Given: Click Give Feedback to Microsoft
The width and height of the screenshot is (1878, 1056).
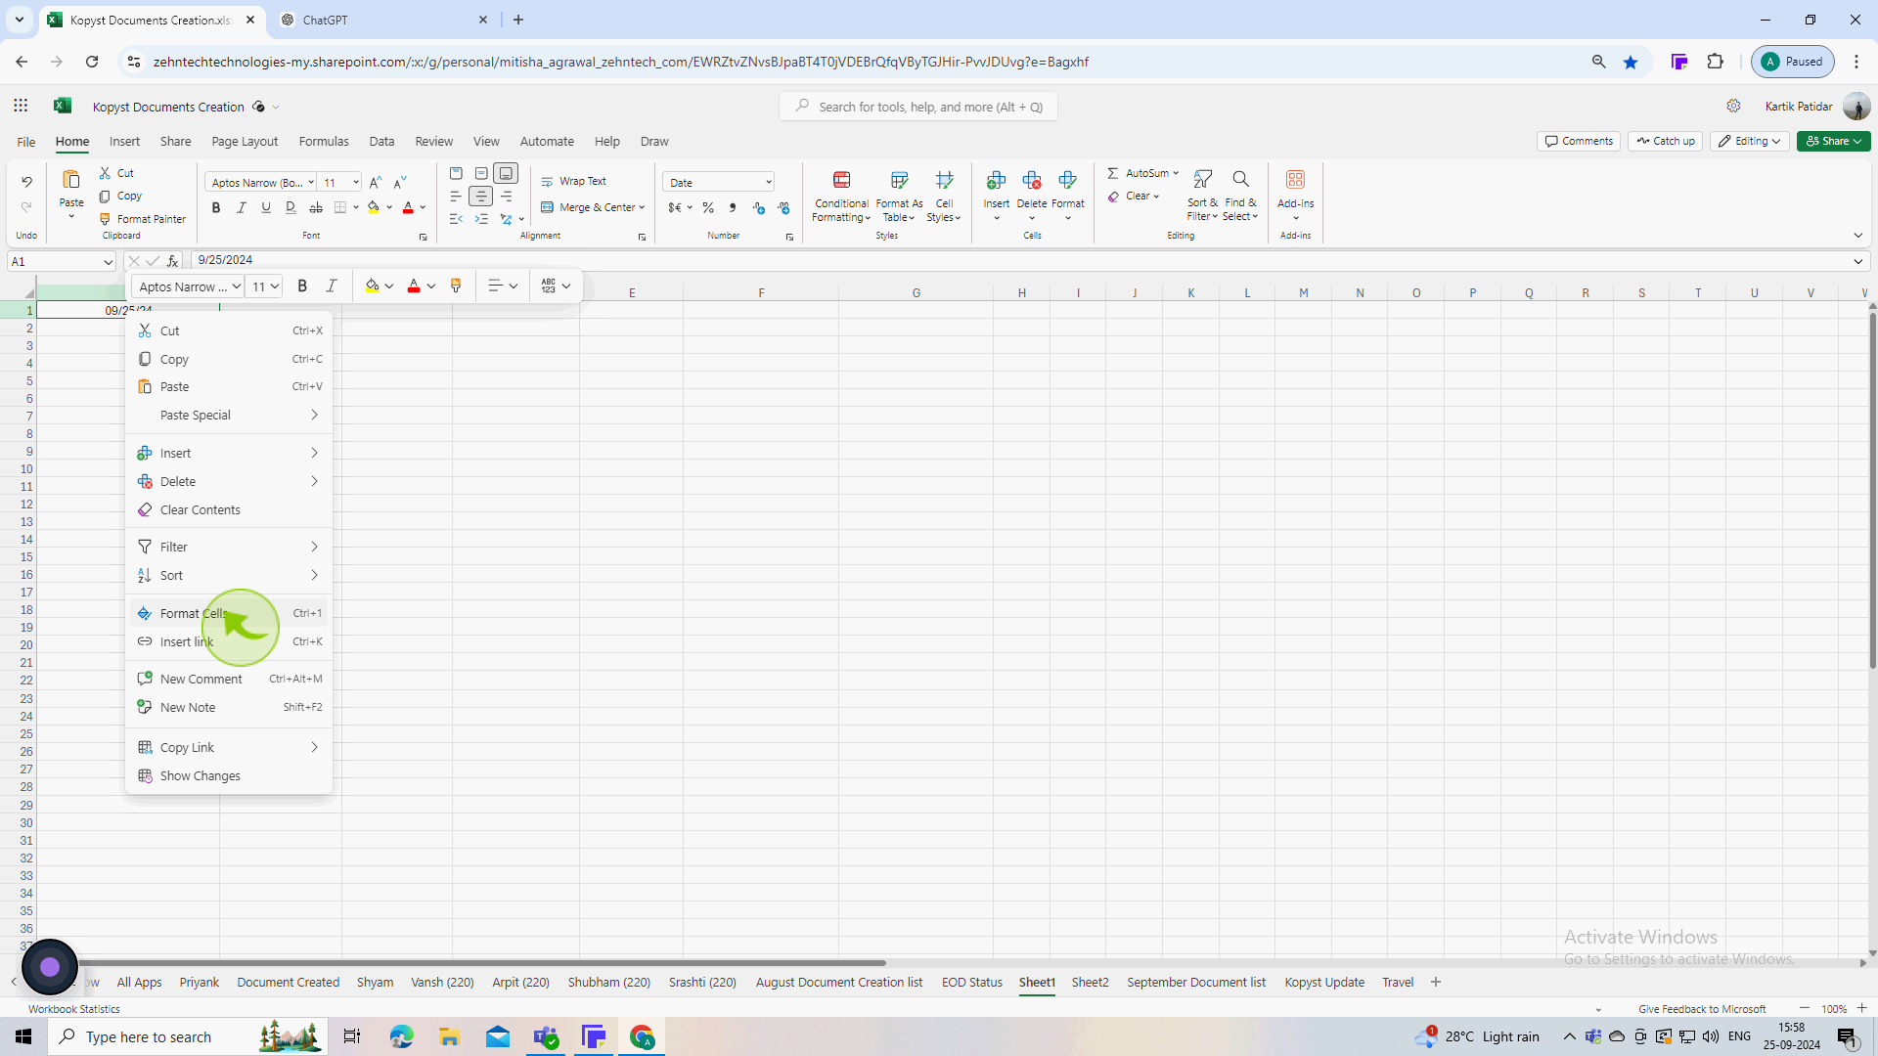Looking at the screenshot, I should (x=1702, y=1009).
